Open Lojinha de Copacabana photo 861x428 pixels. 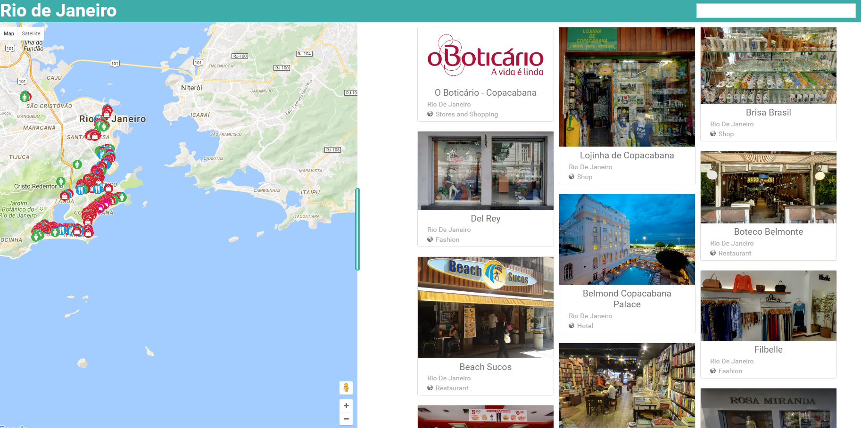627,87
